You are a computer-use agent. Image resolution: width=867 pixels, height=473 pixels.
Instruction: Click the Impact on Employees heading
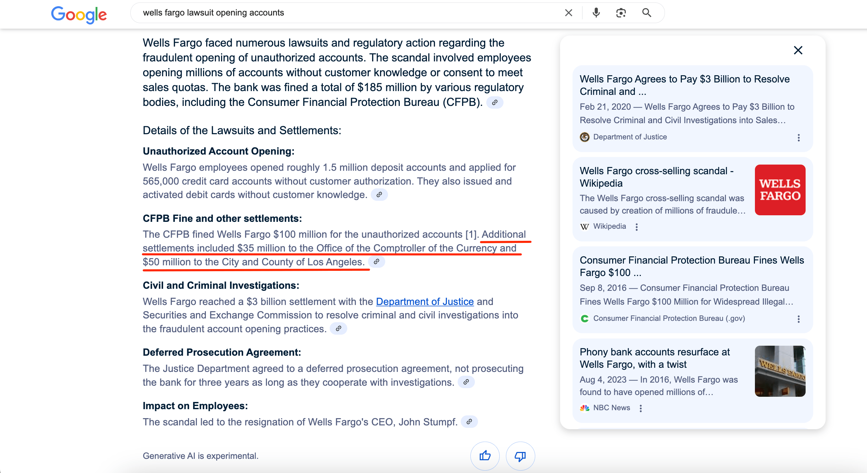[195, 406]
